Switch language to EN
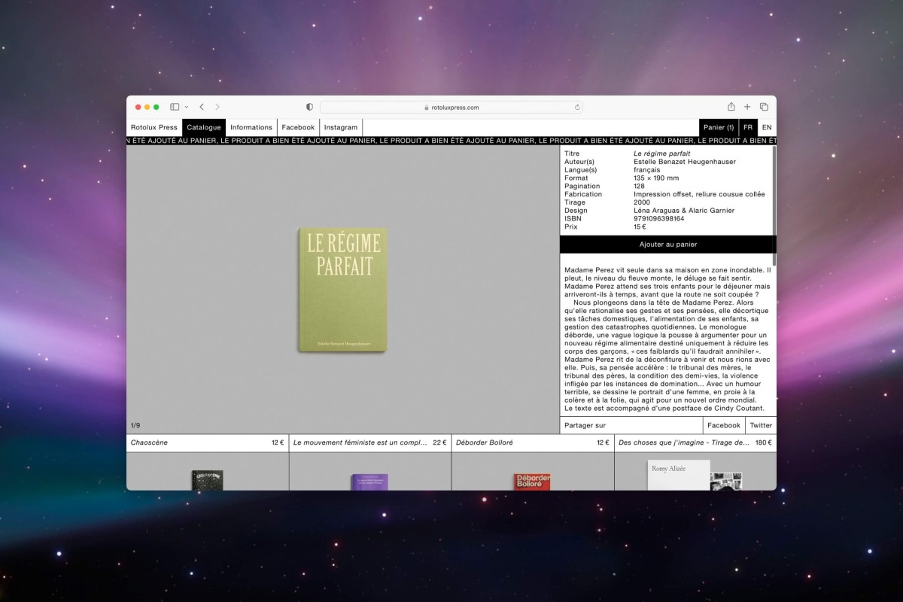Screen dimensions: 903x602 pyautogui.click(x=767, y=127)
